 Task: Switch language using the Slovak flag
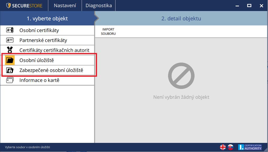pos(231,147)
